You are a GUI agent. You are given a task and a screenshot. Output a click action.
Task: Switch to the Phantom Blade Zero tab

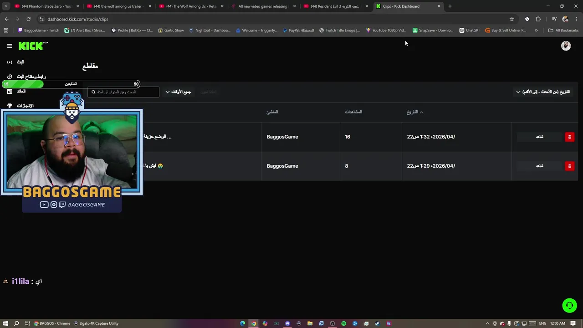point(46,6)
